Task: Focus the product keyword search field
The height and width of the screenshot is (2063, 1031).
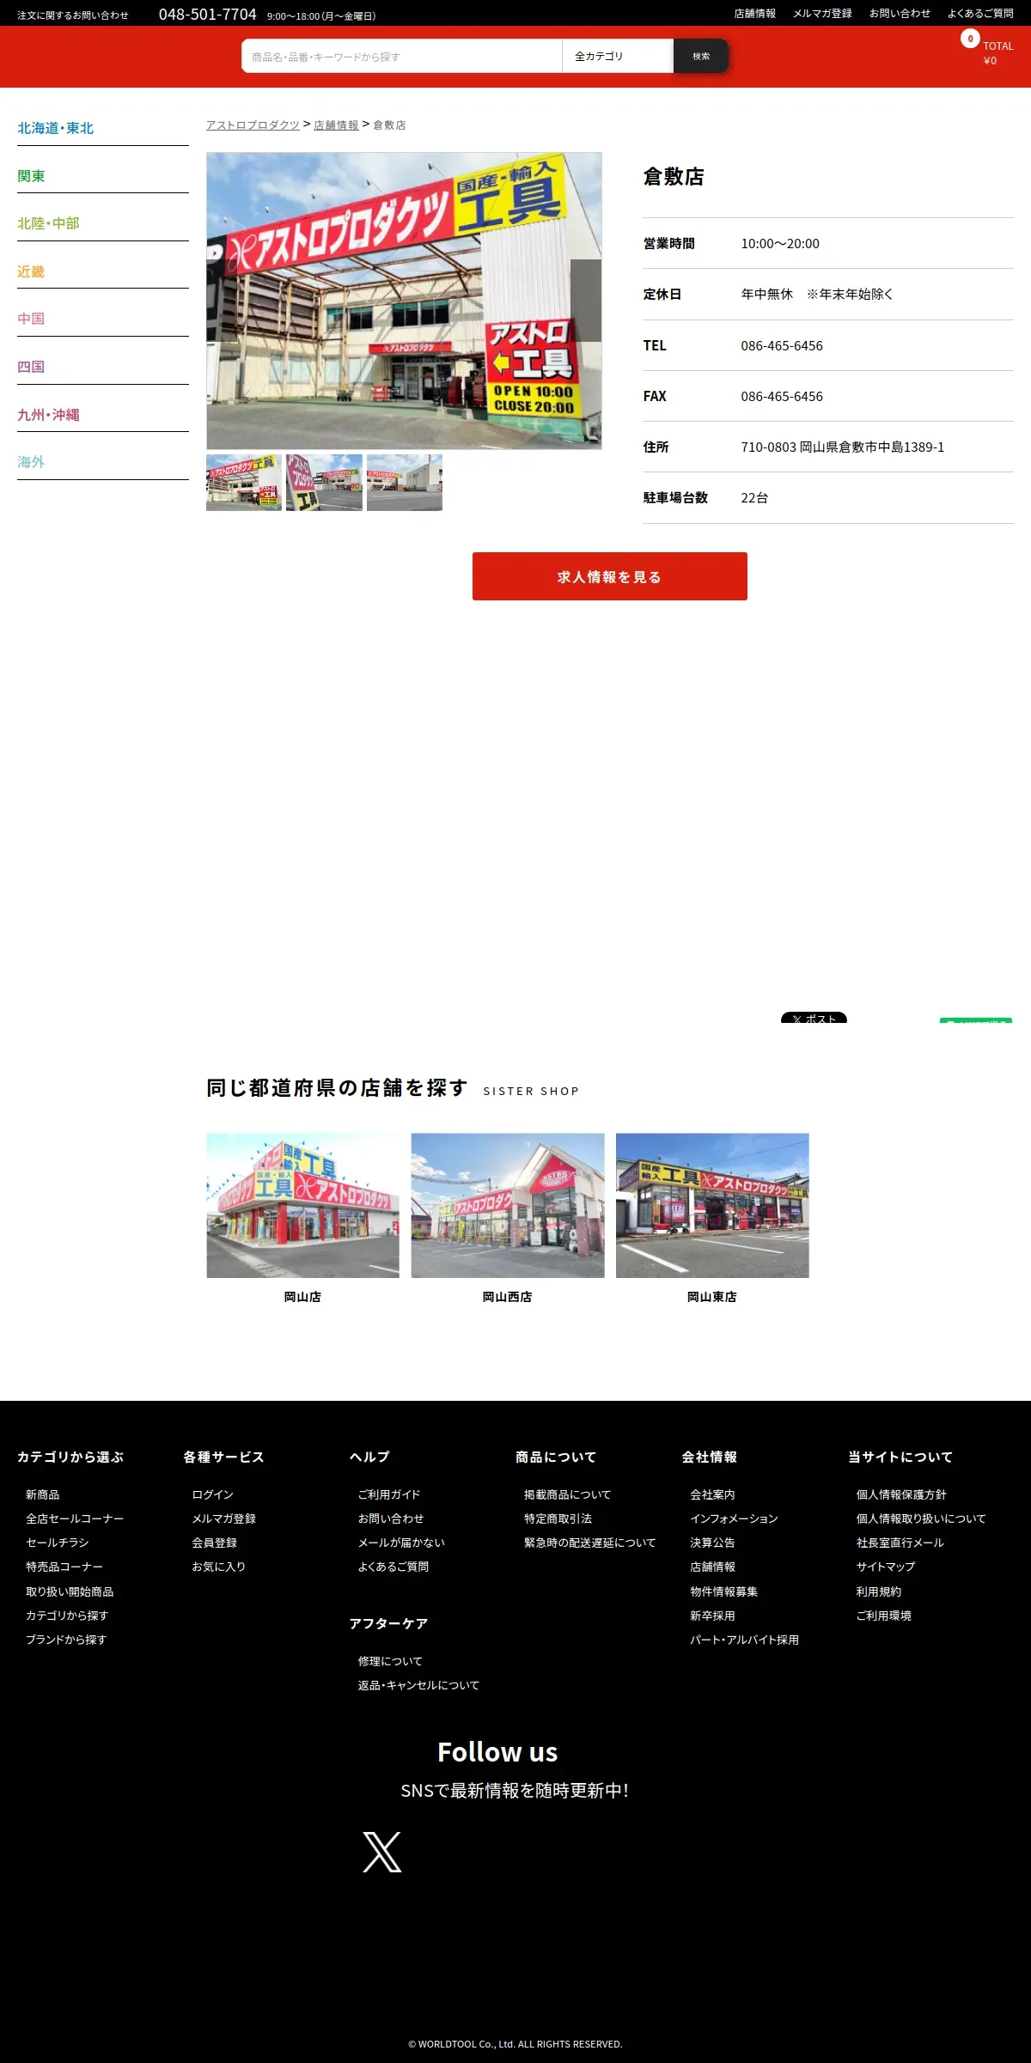Action: pos(402,56)
